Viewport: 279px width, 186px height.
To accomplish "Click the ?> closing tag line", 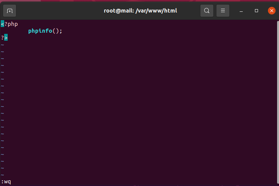I will tap(4, 38).
